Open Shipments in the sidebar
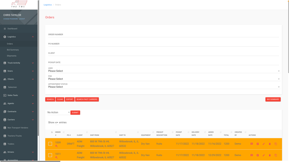Viewport: 289px width, 162px height. (x=12, y=56)
